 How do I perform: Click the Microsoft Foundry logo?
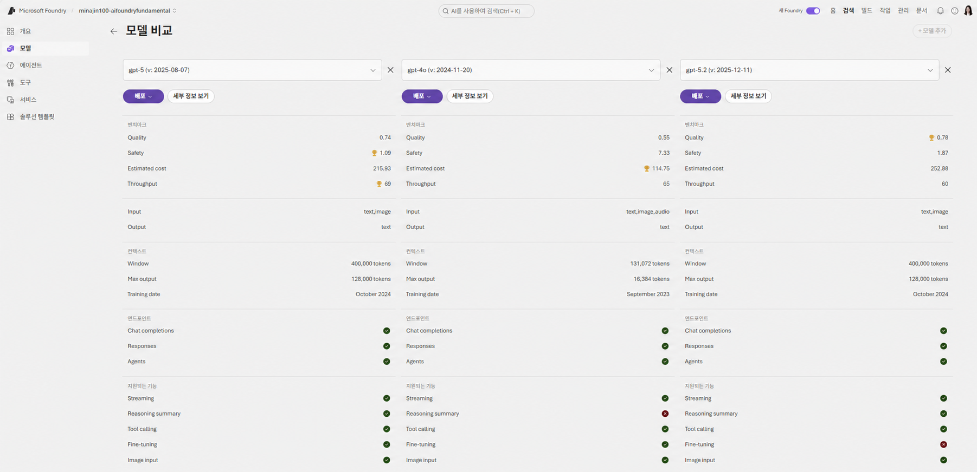pos(11,11)
